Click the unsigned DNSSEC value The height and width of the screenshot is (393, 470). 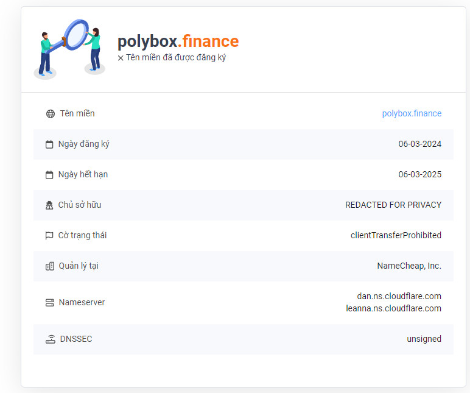pyautogui.click(x=424, y=339)
